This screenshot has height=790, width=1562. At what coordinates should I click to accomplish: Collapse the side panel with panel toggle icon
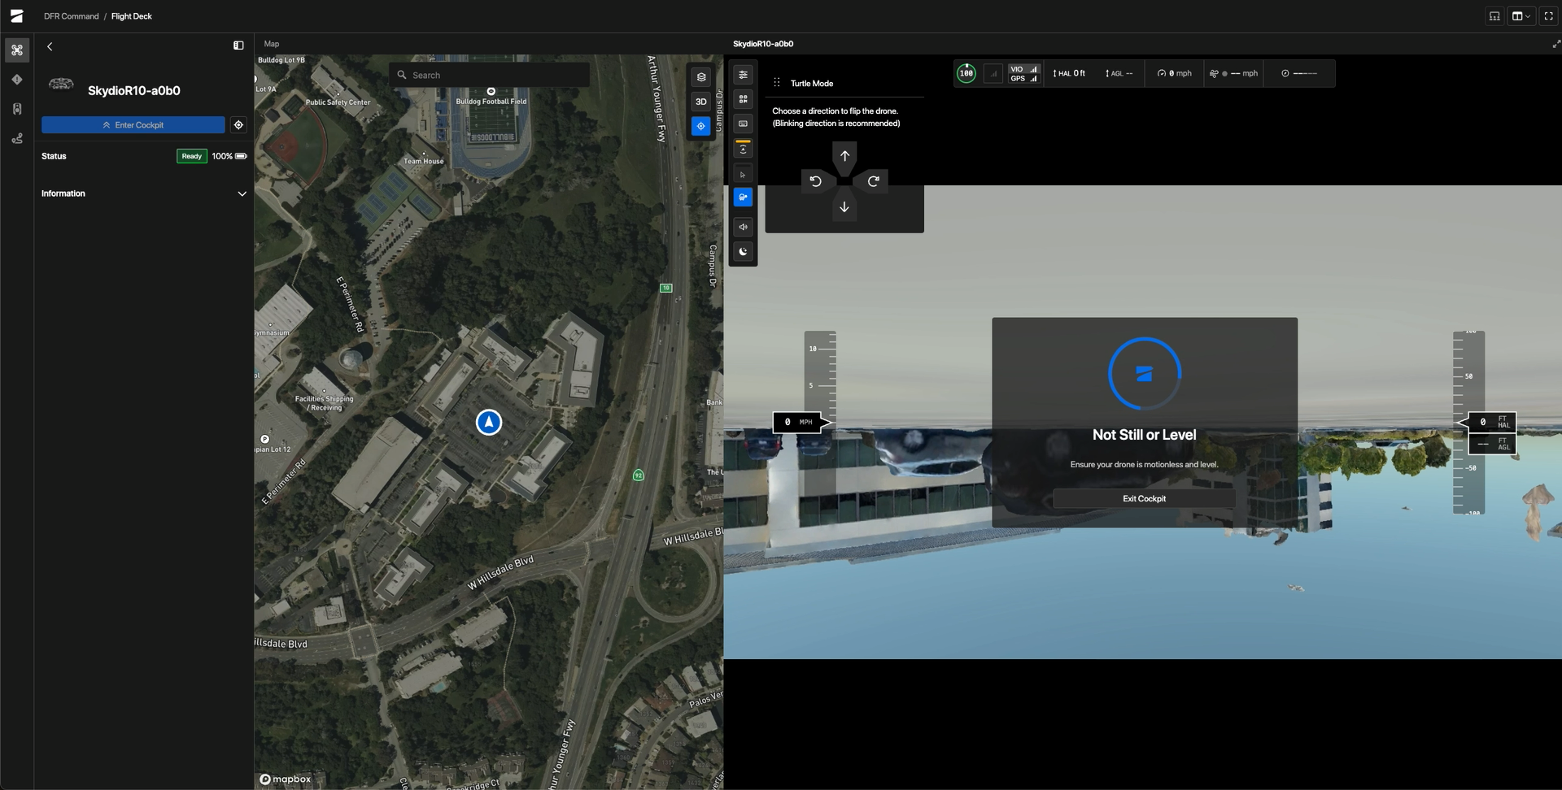click(x=238, y=46)
